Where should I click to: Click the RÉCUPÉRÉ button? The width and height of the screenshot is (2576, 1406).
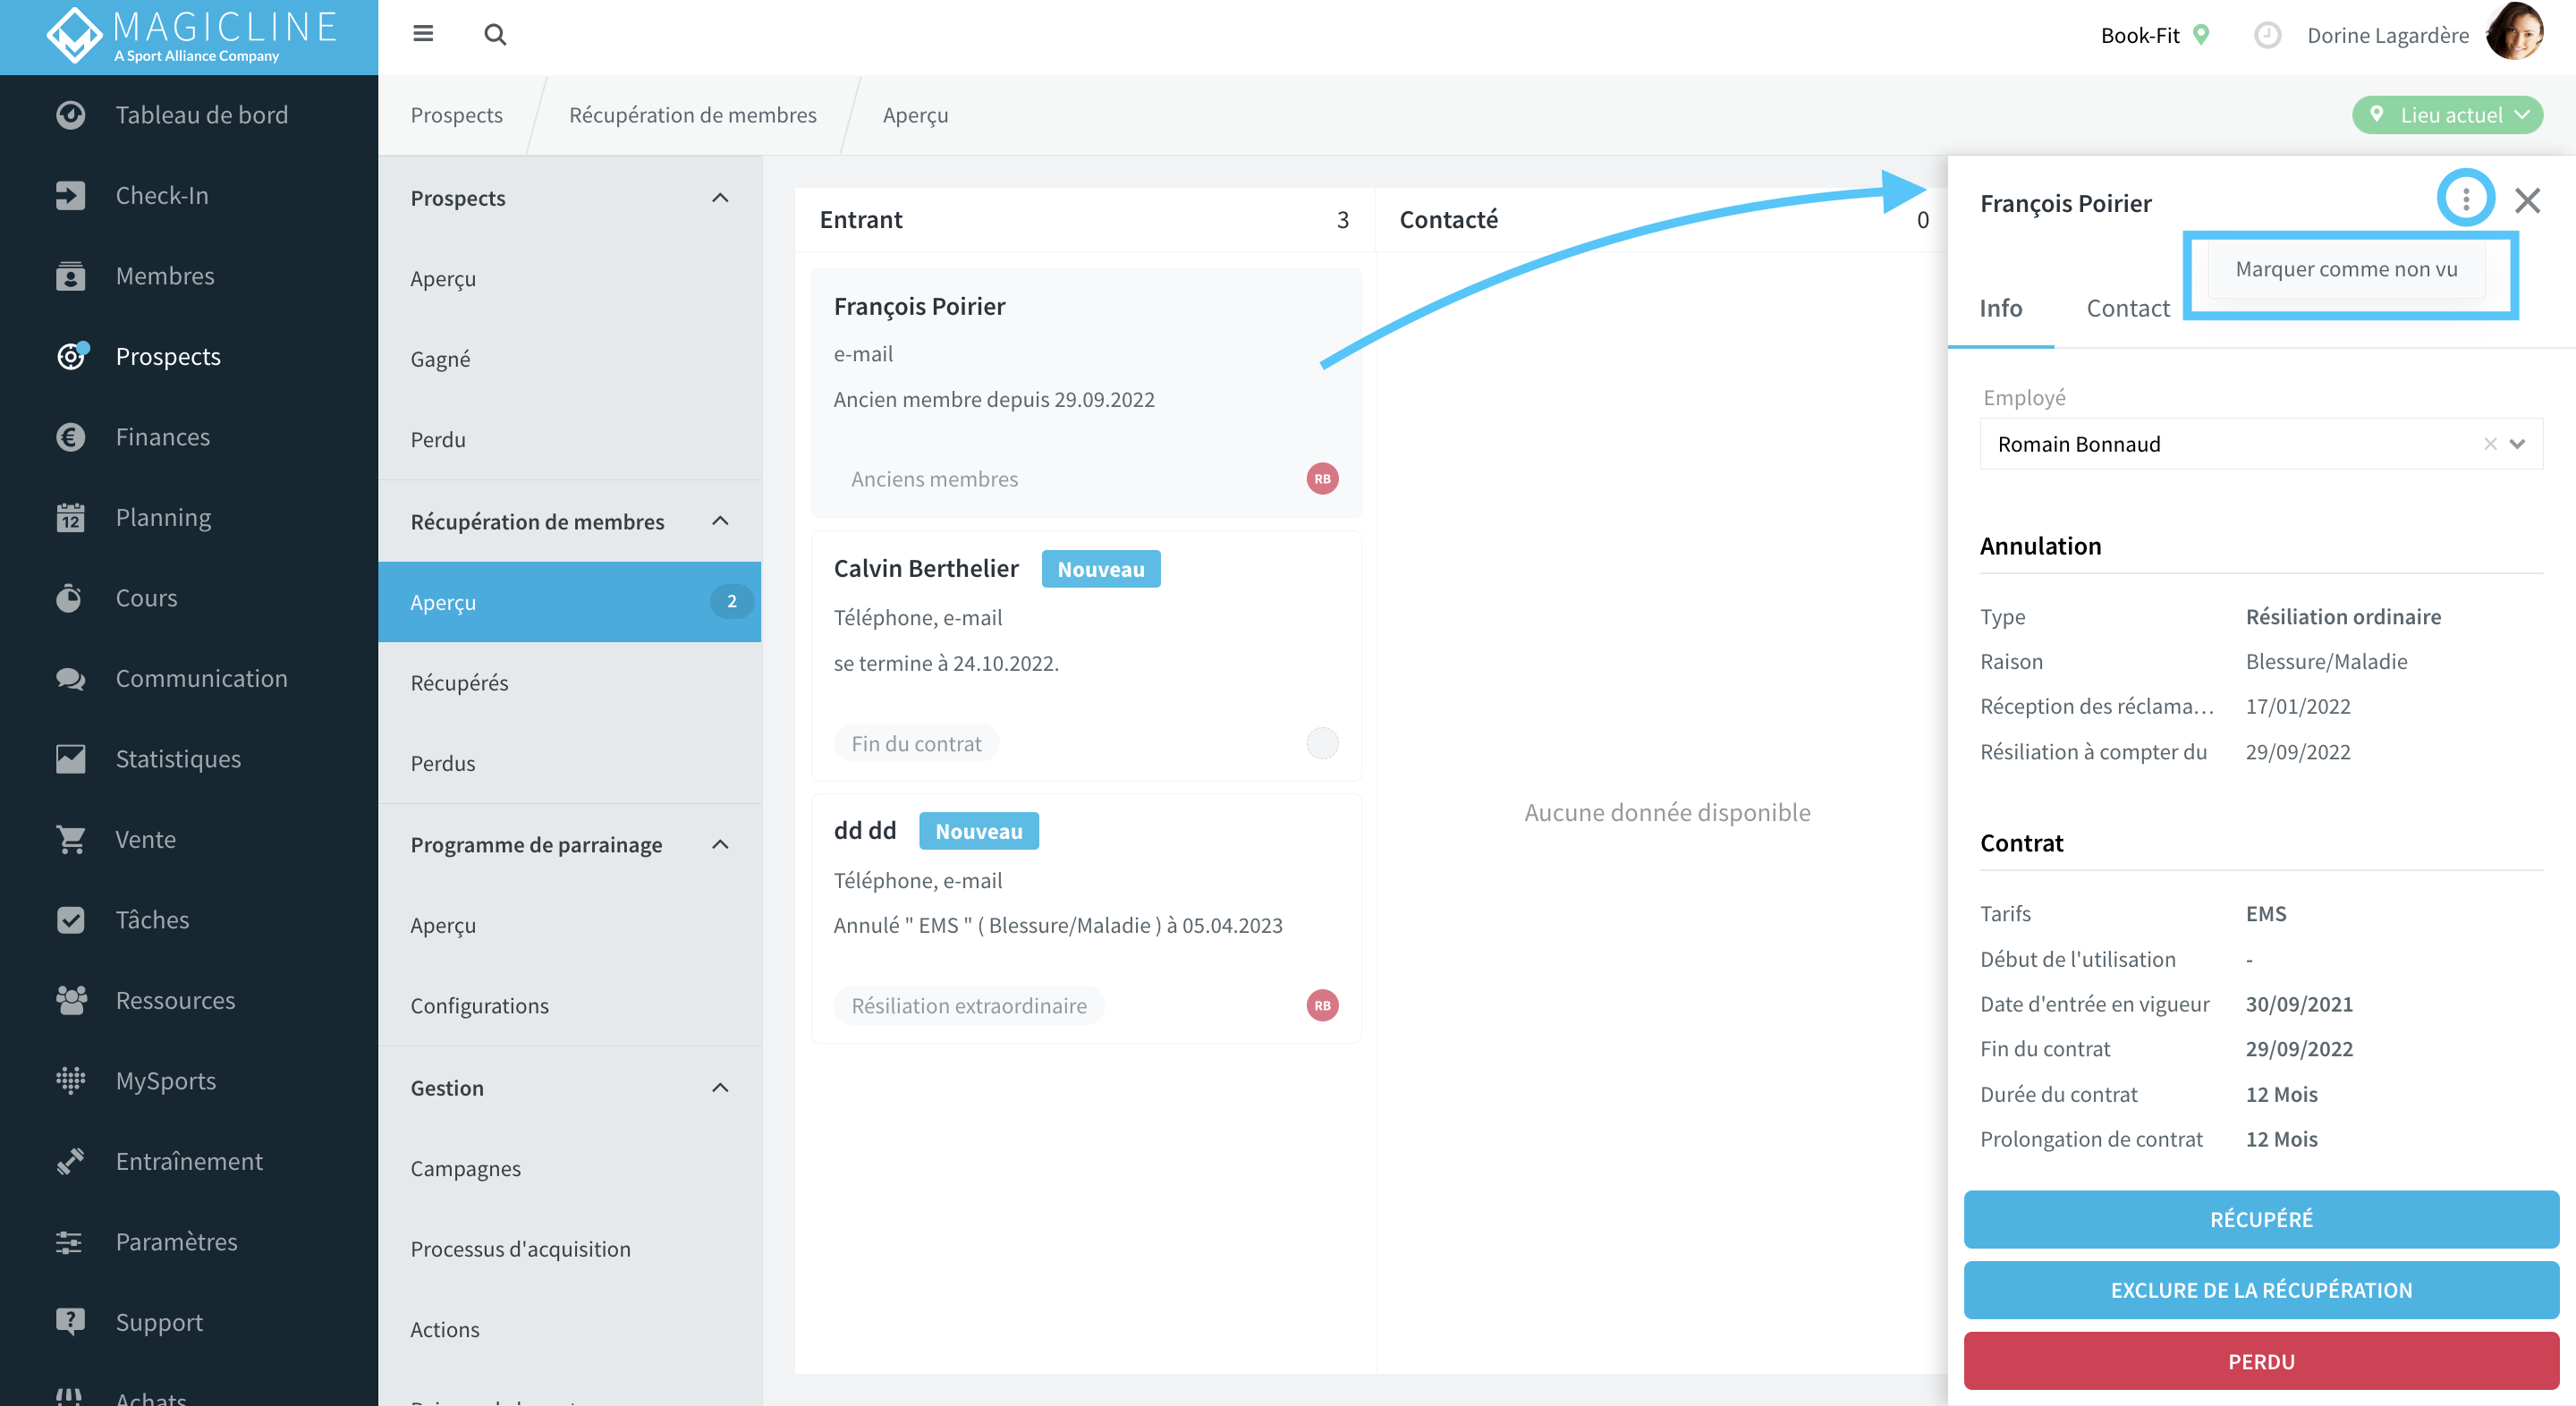2261,1219
